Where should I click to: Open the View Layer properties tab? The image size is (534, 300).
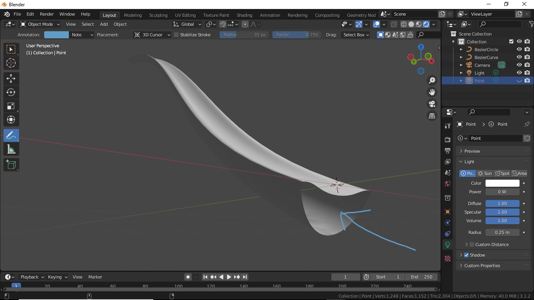(x=448, y=161)
